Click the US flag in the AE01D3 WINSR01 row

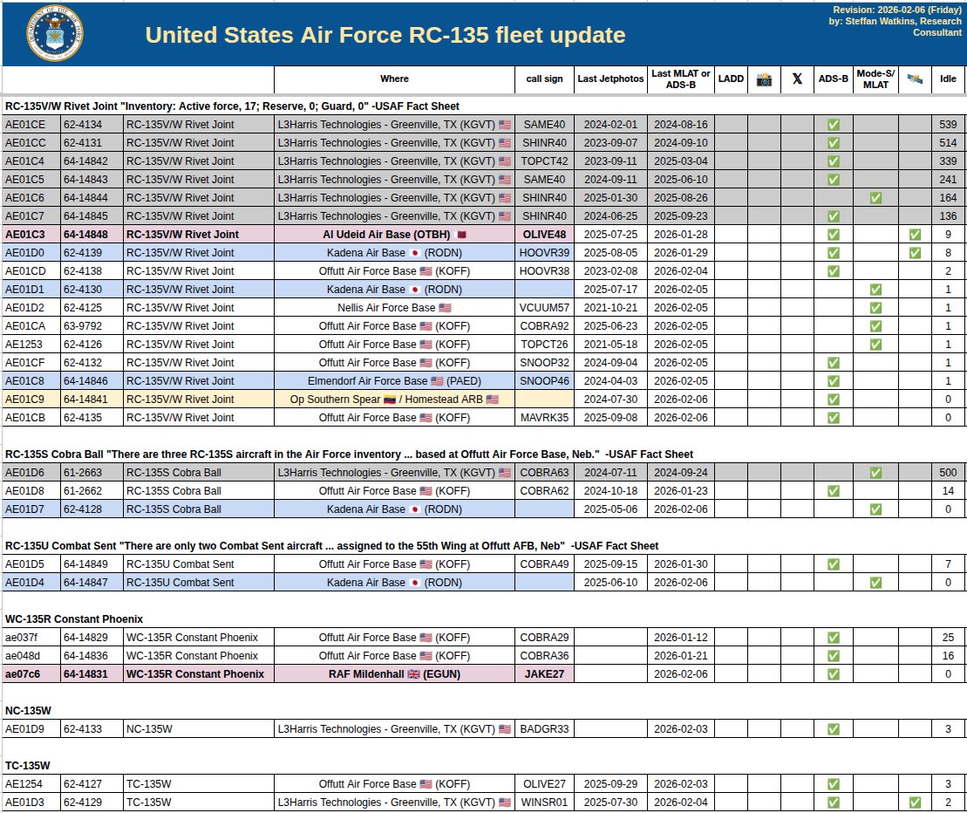(505, 803)
